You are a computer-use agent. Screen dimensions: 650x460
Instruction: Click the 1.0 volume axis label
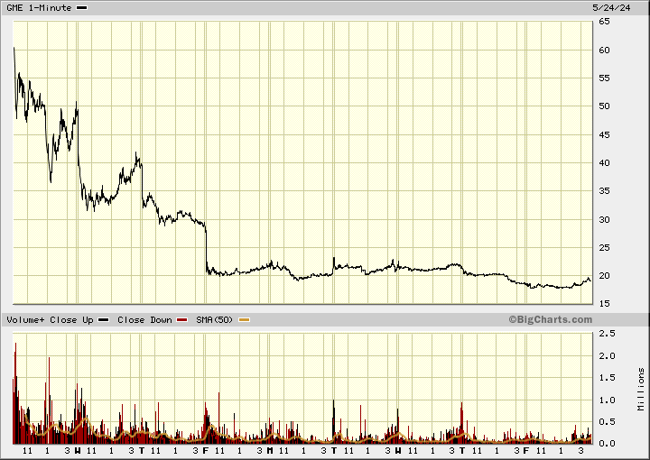[x=608, y=400]
